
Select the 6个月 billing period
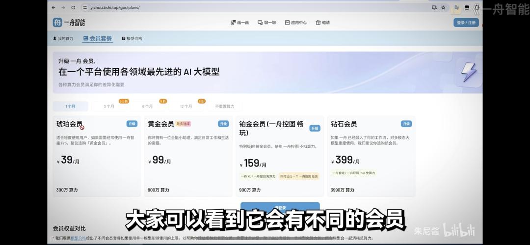147,106
